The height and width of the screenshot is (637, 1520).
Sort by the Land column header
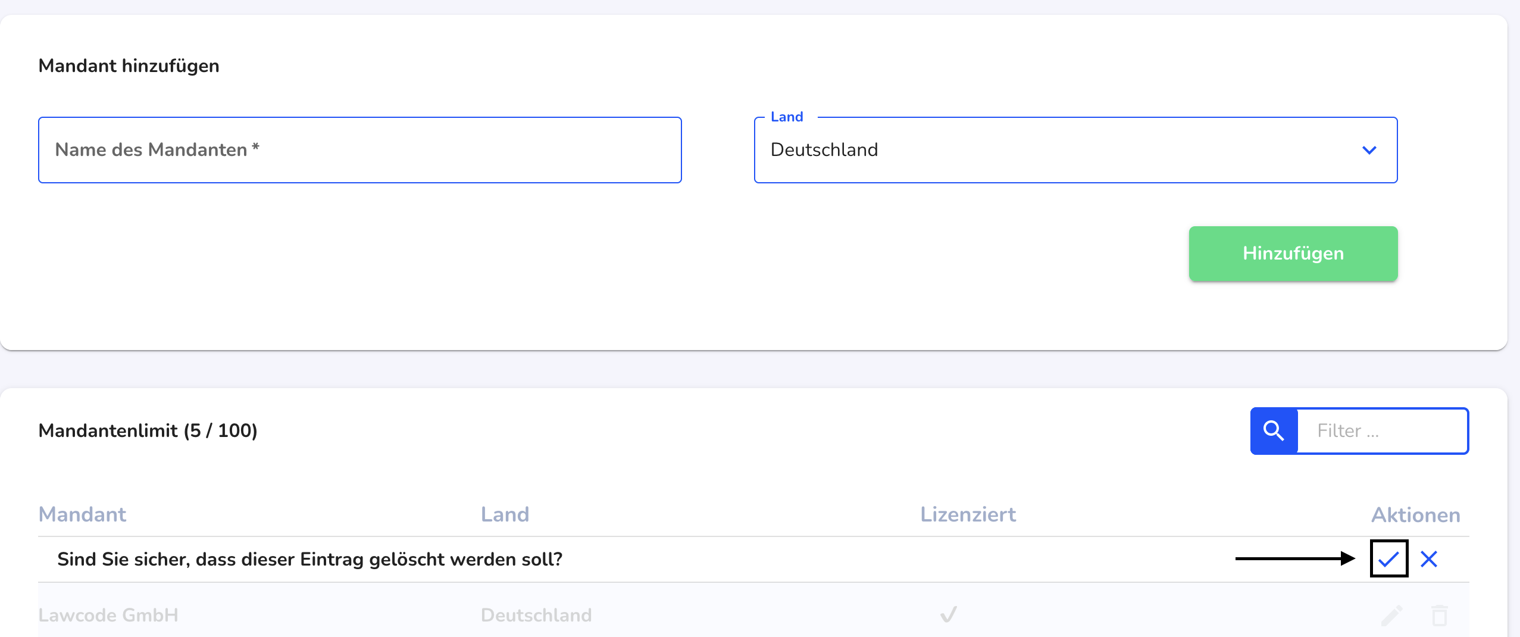tap(505, 514)
